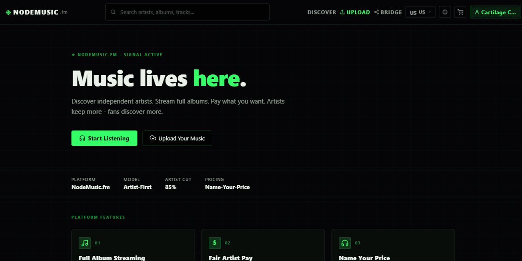Click the NODEMUSIC .fm home logo text
This screenshot has height=261, width=522.
[40, 12]
